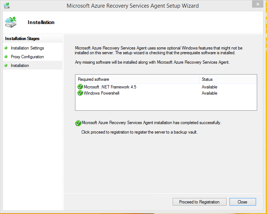The image size is (267, 214).
Task: Click the wizard icon in the title bar
Action: (7, 6)
